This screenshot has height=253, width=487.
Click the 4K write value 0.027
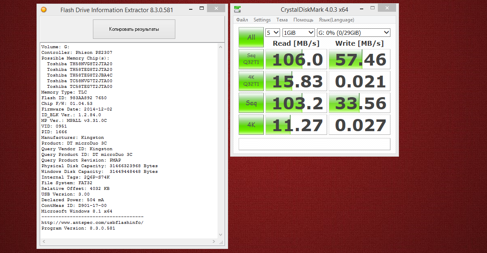tap(360, 125)
